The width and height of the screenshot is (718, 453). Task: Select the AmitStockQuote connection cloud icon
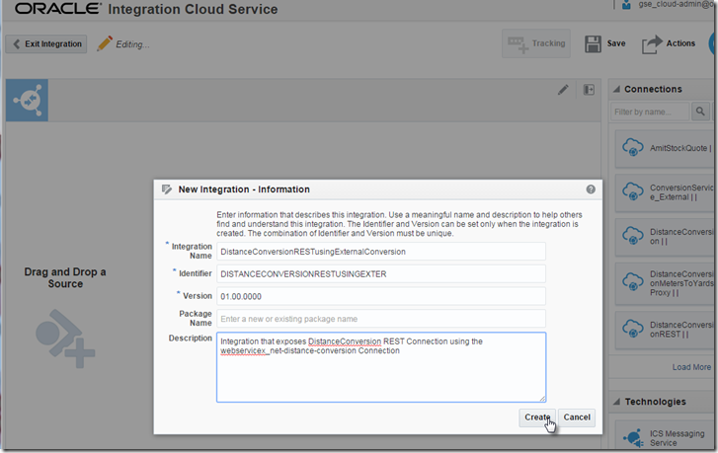click(631, 148)
